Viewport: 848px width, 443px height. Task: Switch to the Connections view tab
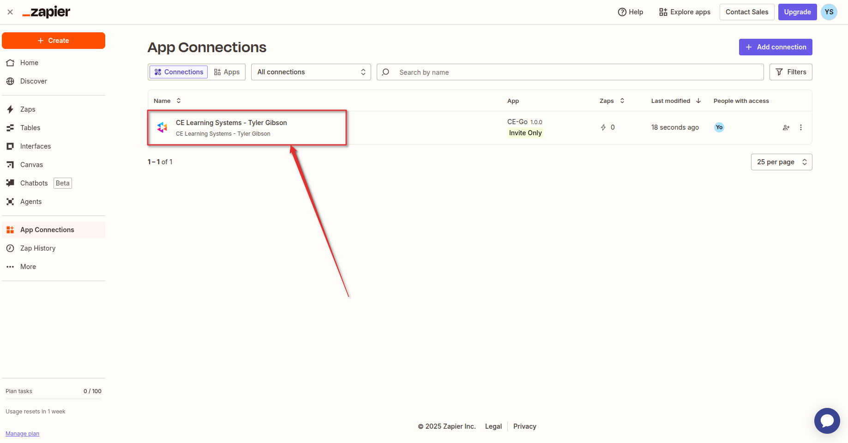click(x=179, y=72)
